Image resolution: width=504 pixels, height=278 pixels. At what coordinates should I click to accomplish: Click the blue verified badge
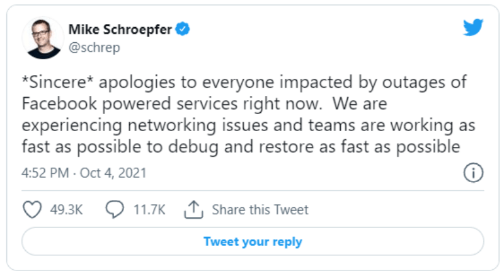point(184,29)
